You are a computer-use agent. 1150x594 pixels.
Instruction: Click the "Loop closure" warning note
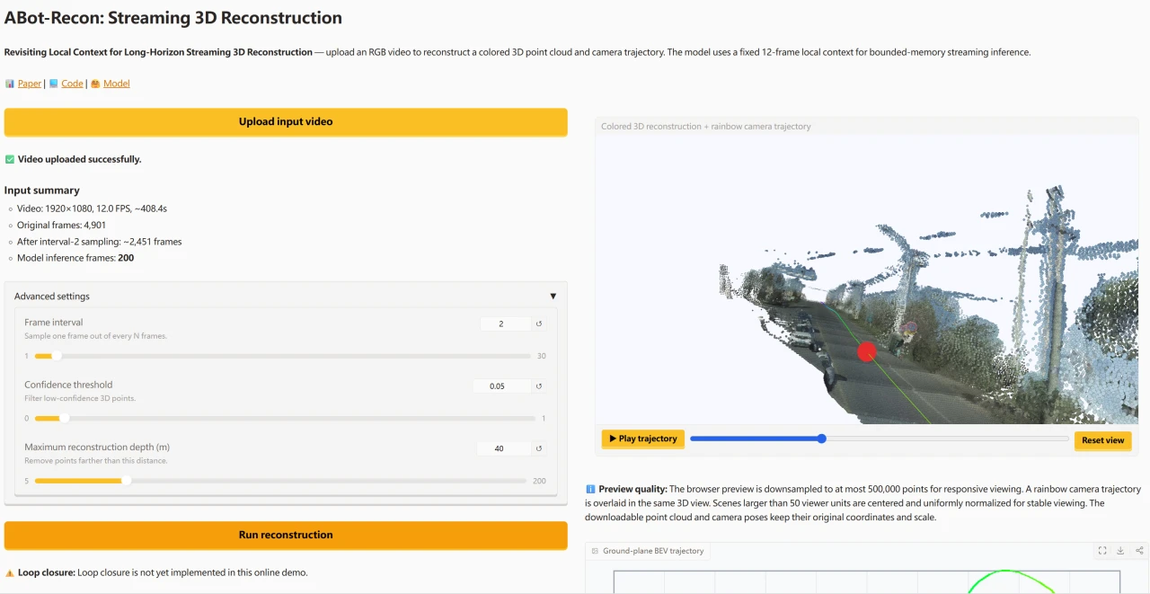[x=156, y=572]
